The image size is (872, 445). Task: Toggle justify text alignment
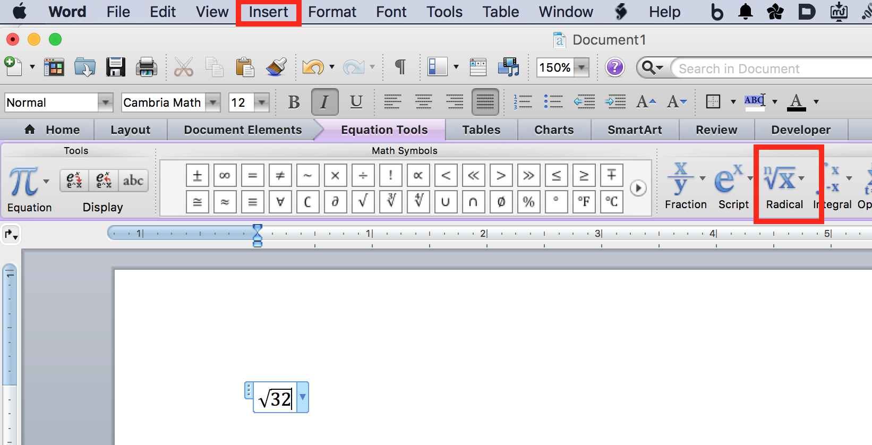coord(485,101)
